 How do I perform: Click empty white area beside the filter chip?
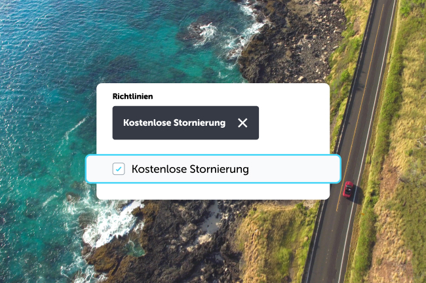pyautogui.click(x=294, y=123)
